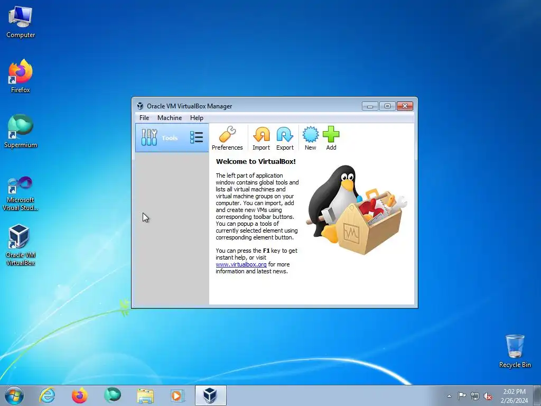Viewport: 541px width, 406px height.
Task: Click the Welcome to VirtualBox! heading
Action: click(x=256, y=162)
